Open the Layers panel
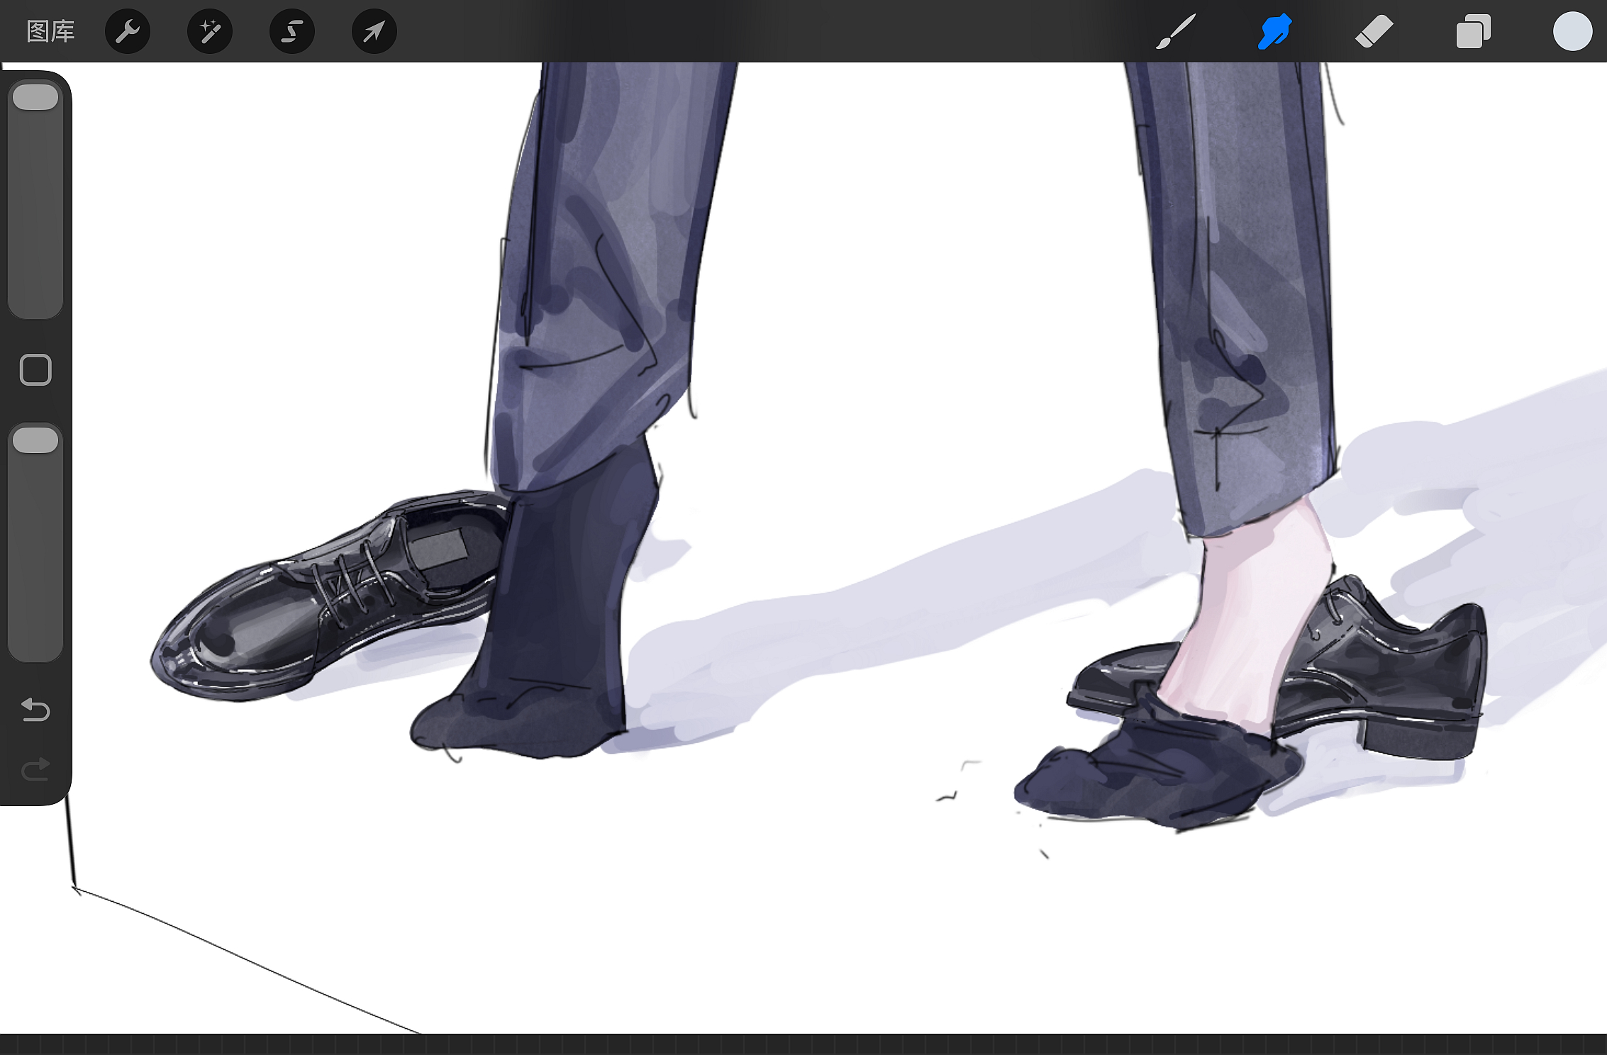The image size is (1607, 1055). pos(1473,31)
